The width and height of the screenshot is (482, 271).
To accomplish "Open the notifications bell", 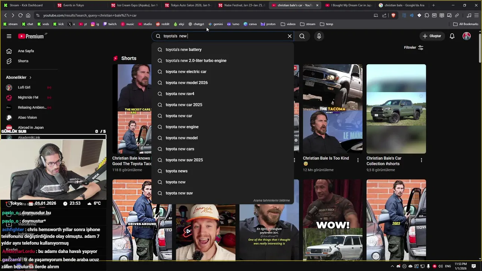I will tap(452, 36).
